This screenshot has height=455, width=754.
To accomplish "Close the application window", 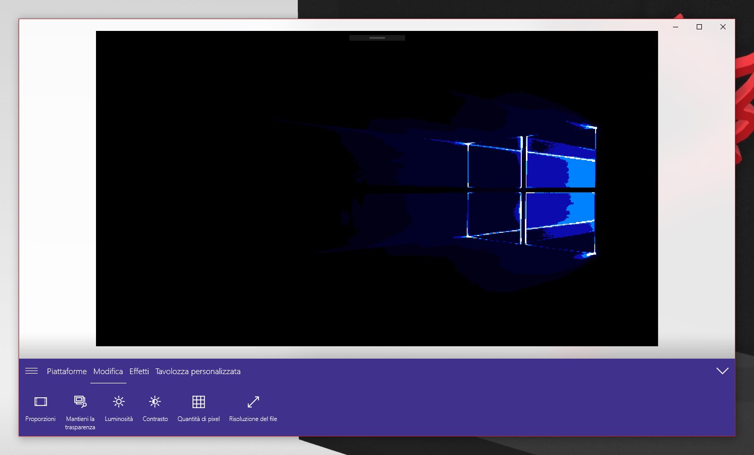I will pyautogui.click(x=723, y=27).
